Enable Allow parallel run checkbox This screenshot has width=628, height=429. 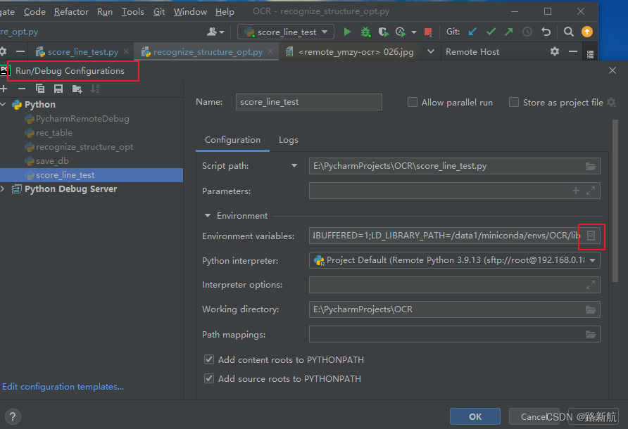pyautogui.click(x=412, y=102)
